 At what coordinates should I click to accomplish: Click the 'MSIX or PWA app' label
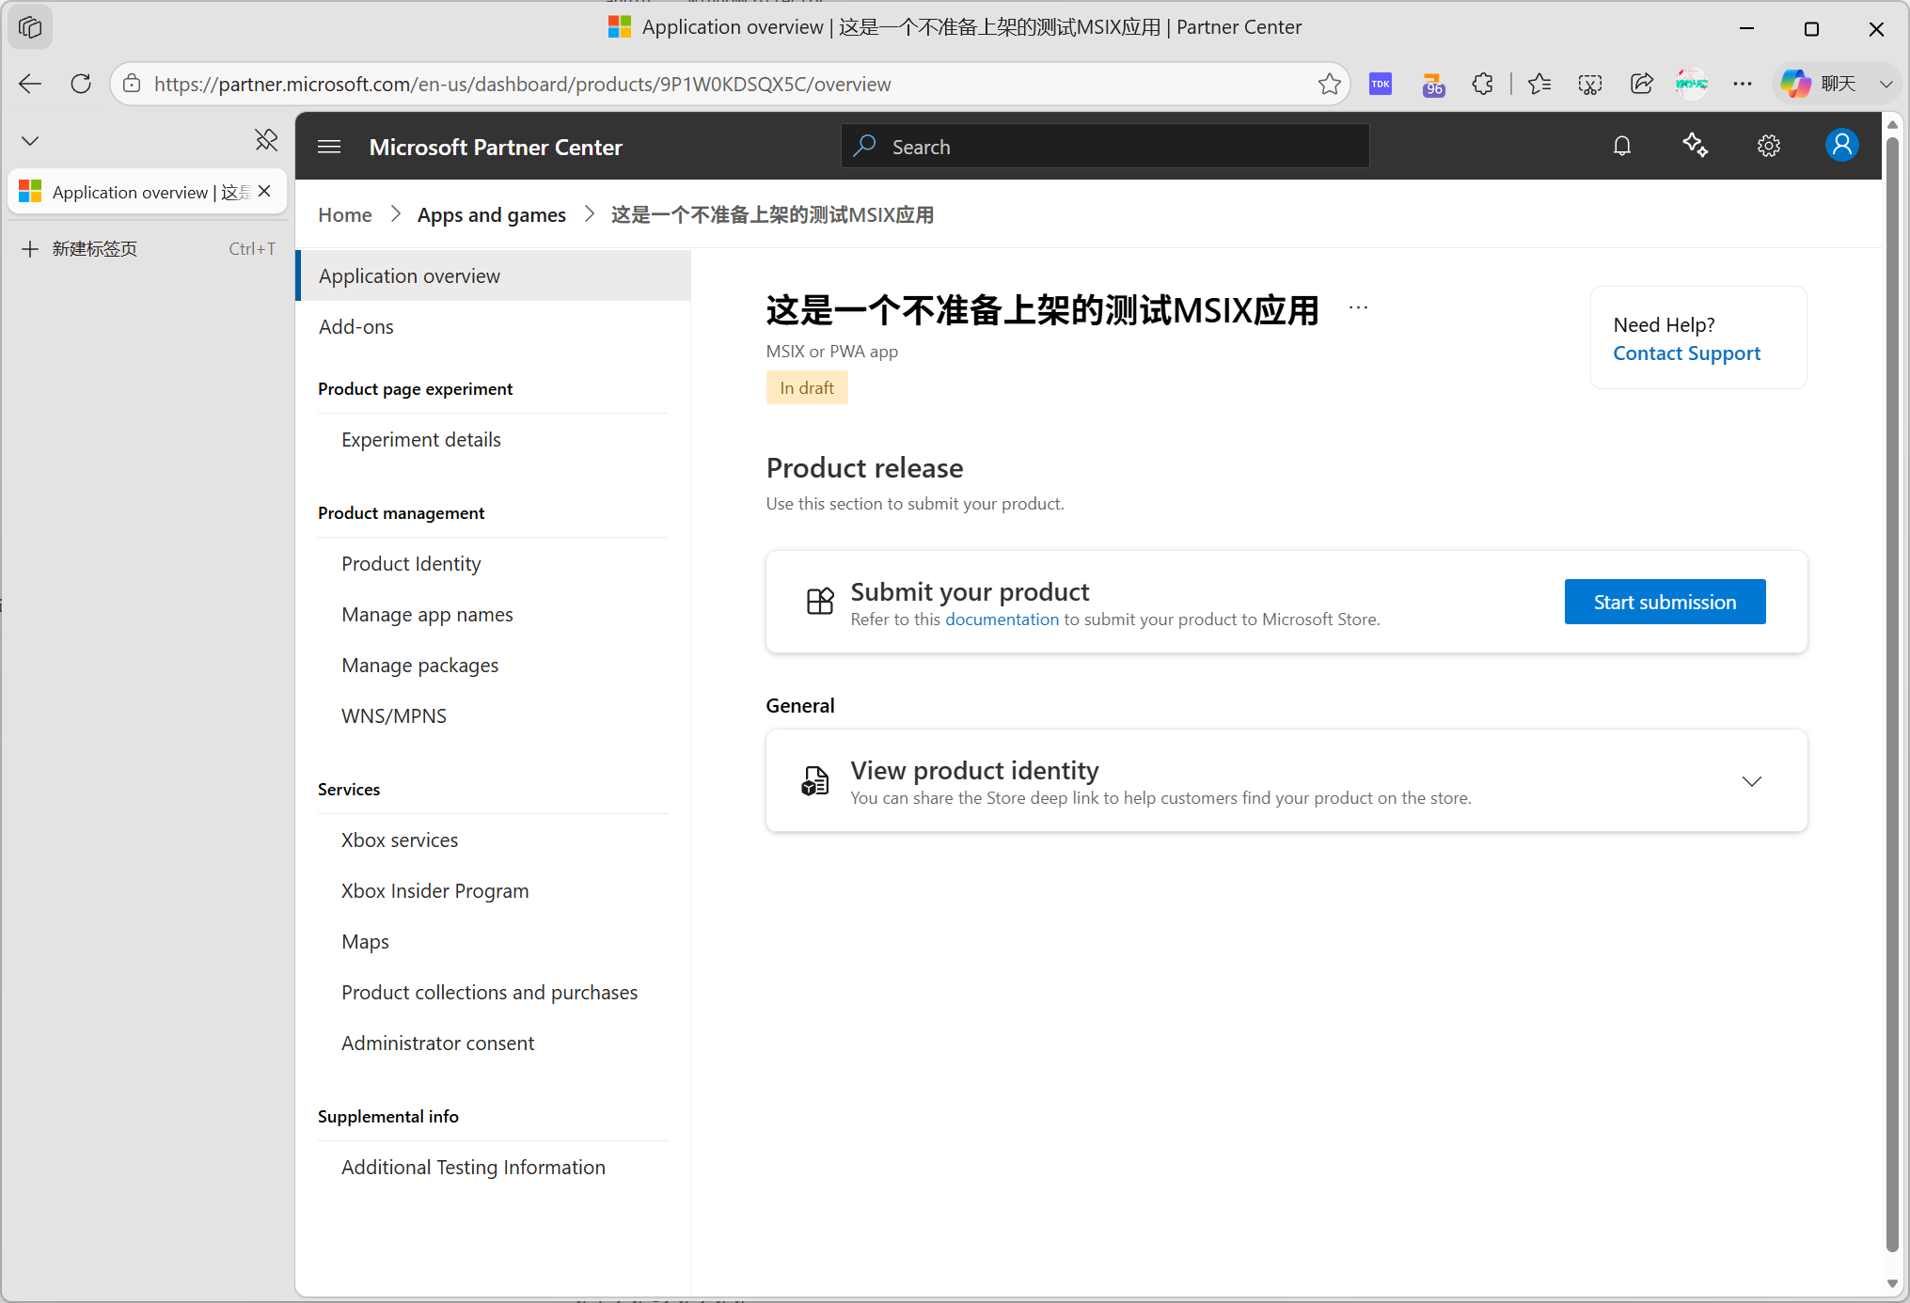[831, 351]
